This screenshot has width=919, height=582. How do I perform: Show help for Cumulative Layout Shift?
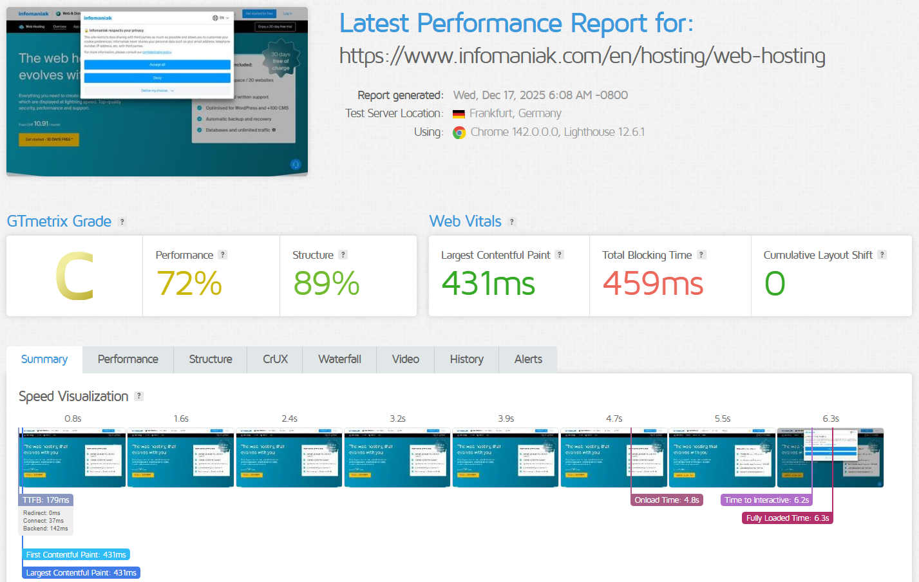[x=882, y=255]
